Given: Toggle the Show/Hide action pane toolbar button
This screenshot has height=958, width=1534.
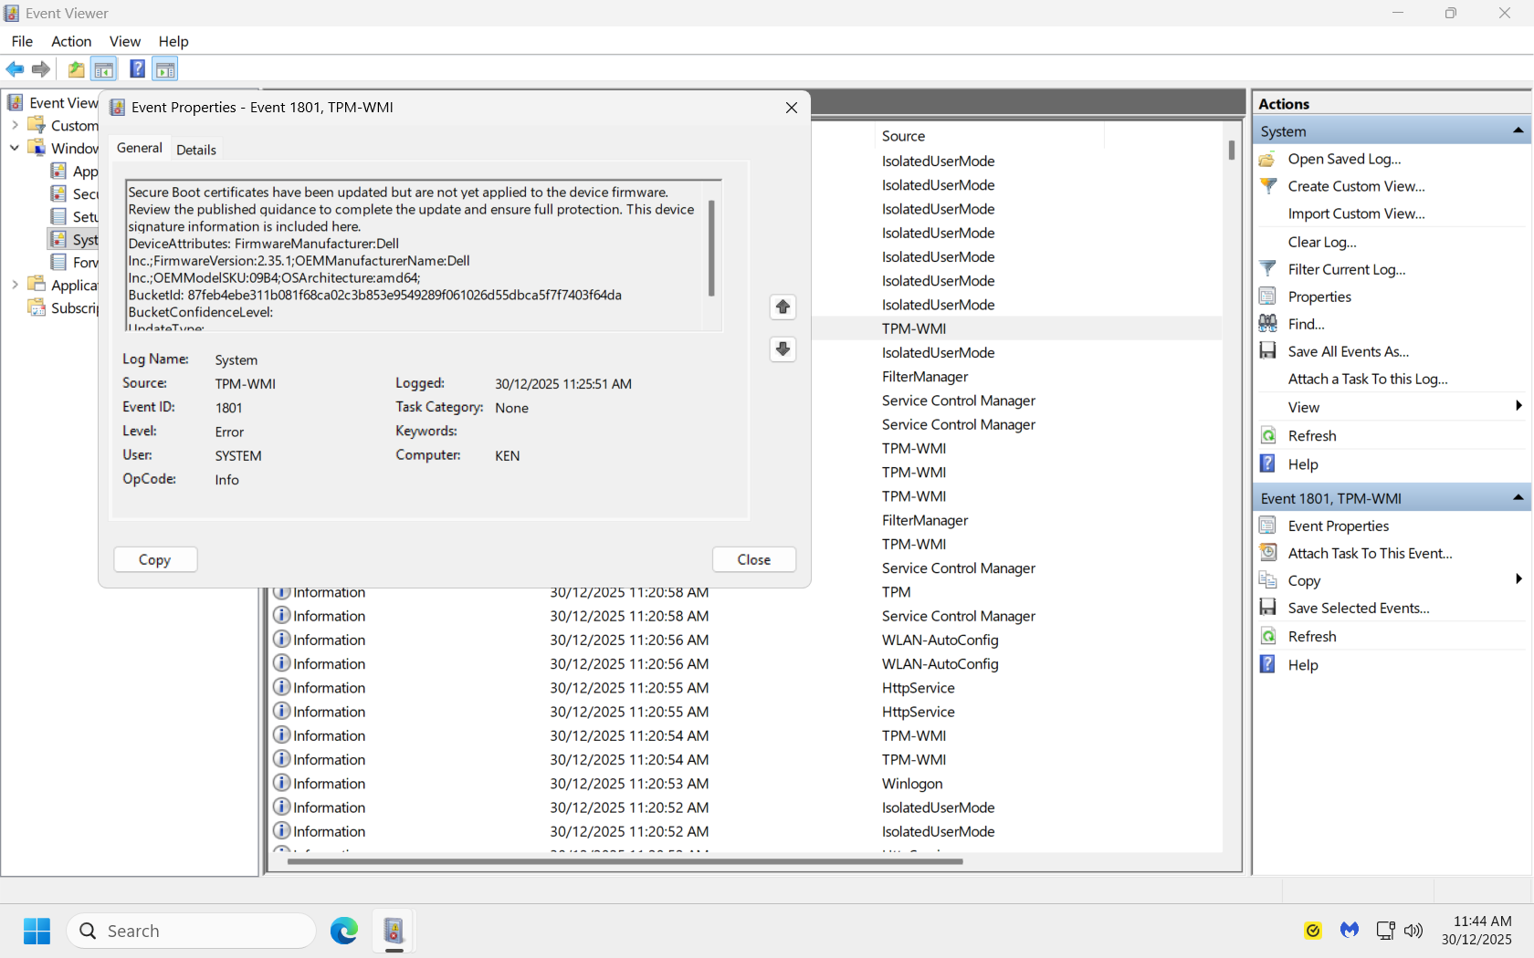Looking at the screenshot, I should (x=165, y=68).
